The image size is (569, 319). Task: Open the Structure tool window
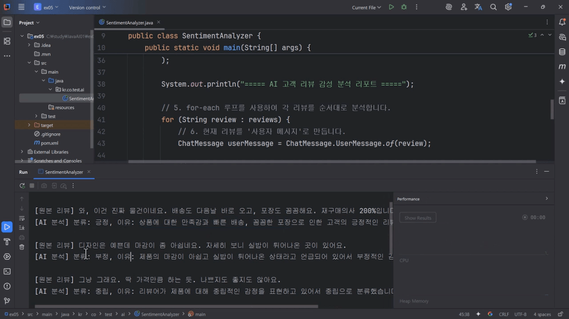[7, 41]
